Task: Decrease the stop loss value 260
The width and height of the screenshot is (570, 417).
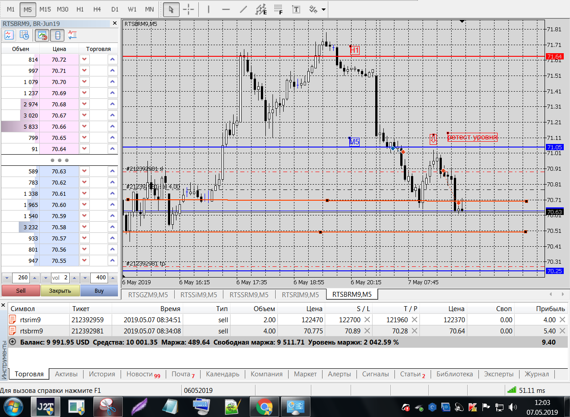Action: point(7,278)
